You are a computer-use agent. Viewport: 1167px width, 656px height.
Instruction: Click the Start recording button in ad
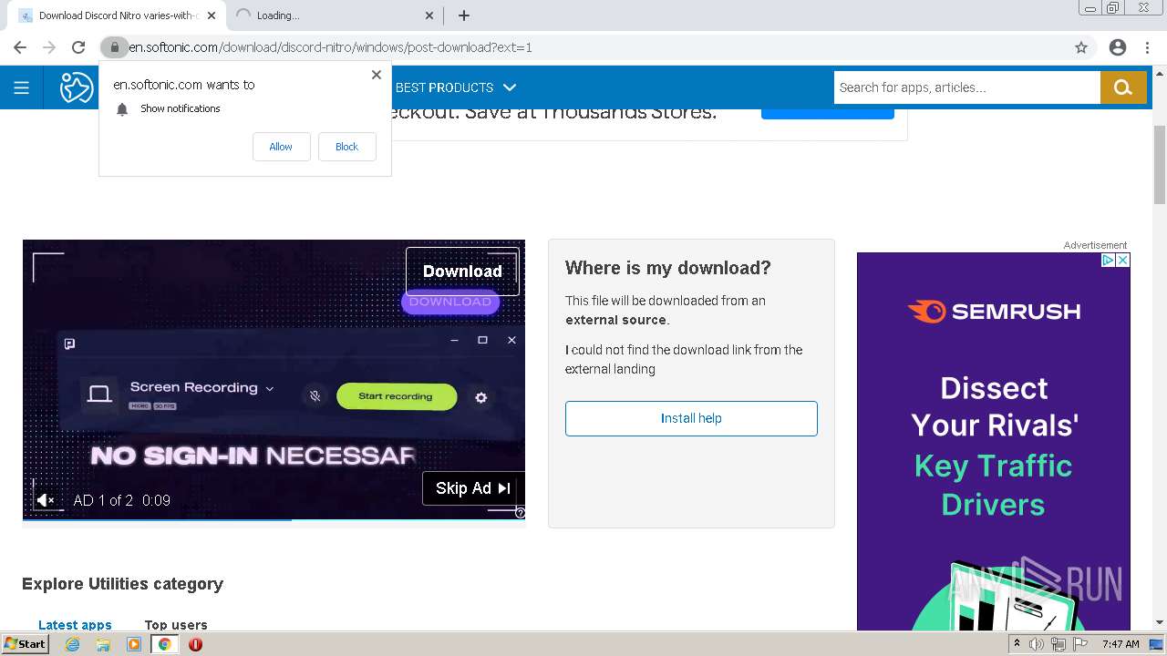tap(396, 396)
